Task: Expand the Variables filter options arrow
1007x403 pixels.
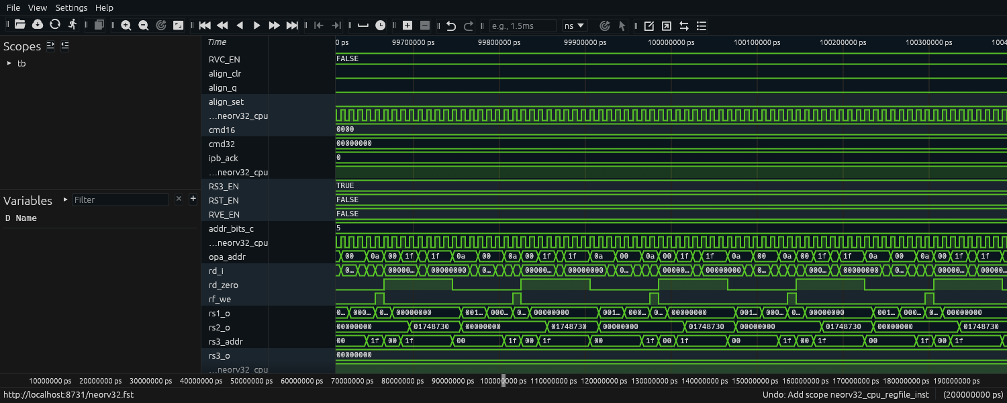Action: pos(65,199)
